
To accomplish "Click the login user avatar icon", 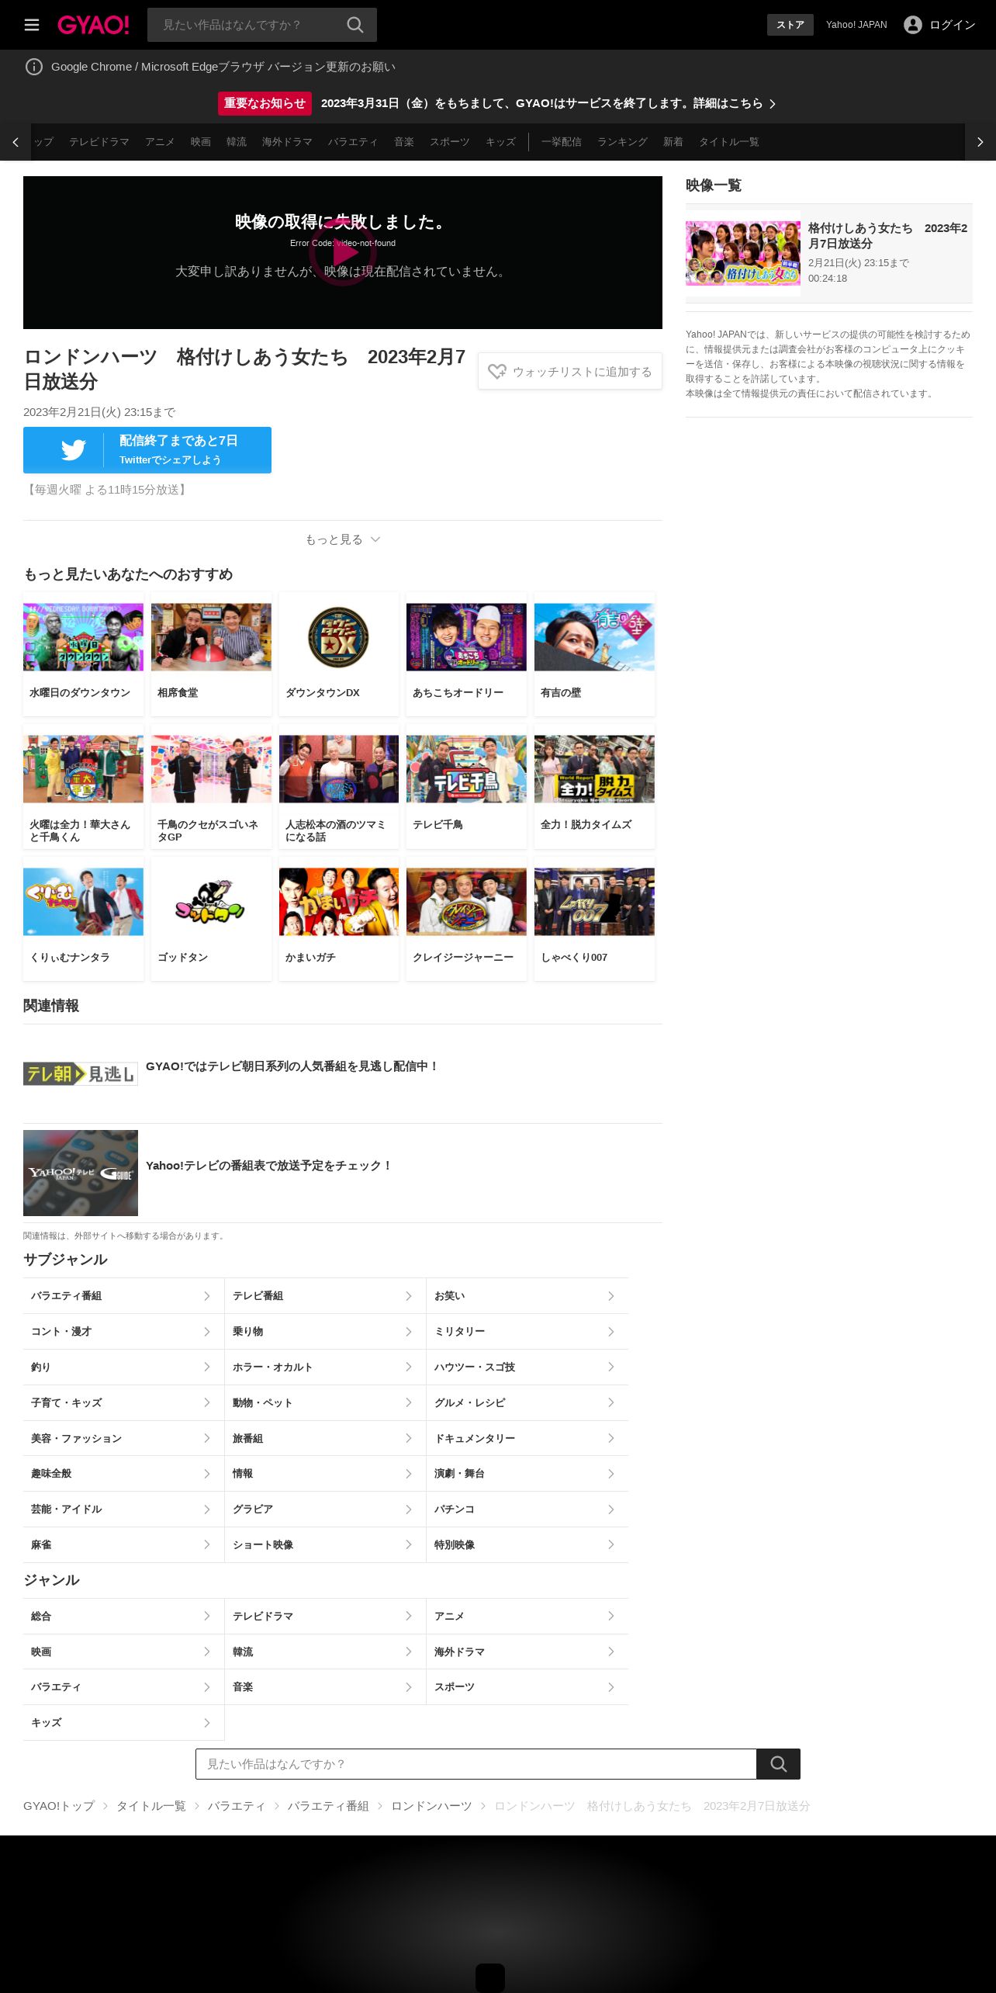I will click(x=913, y=25).
